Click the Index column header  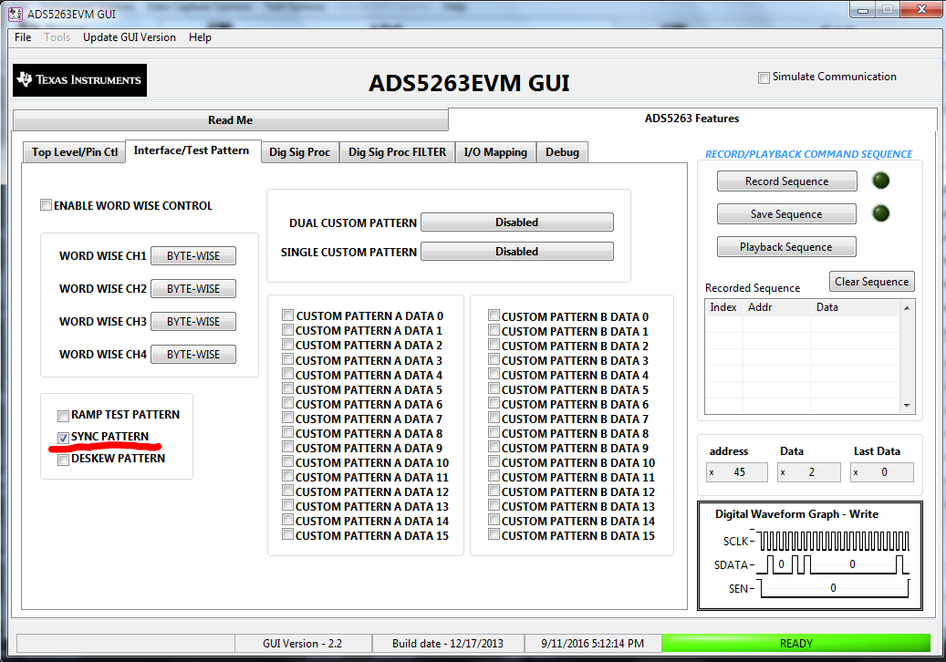[x=723, y=307]
